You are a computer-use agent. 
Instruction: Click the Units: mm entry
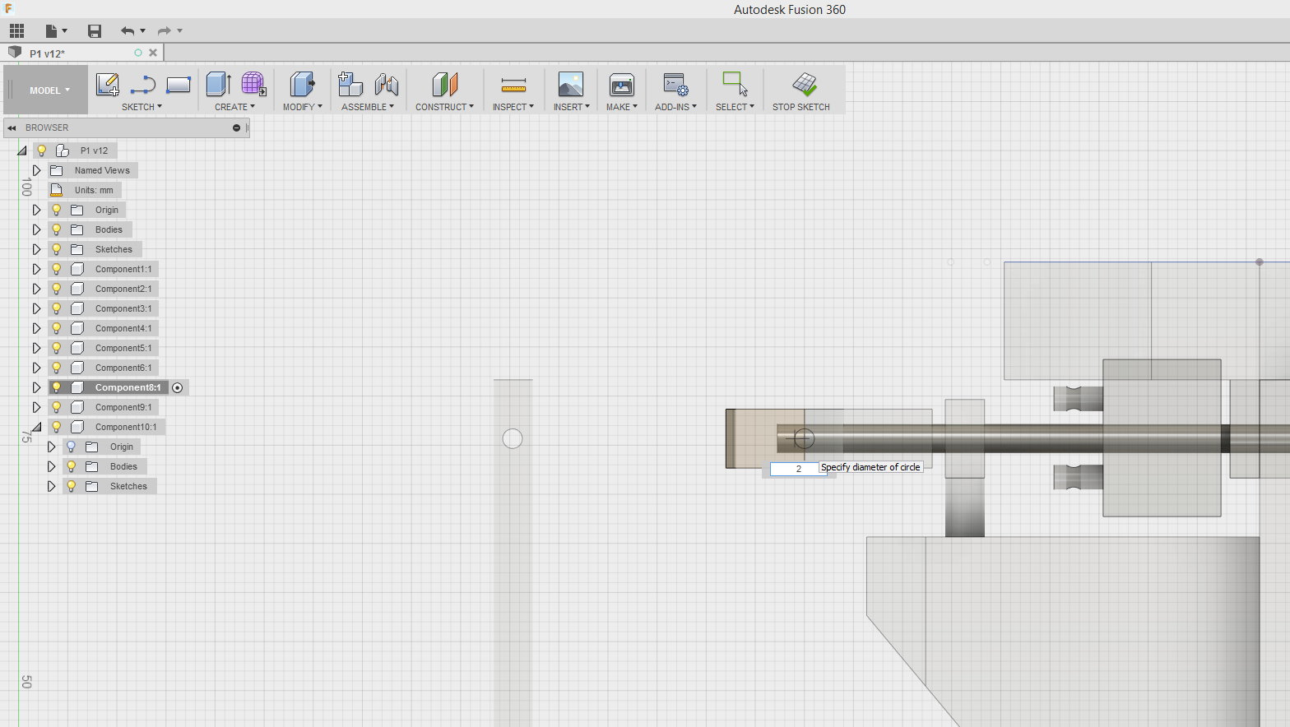pos(94,190)
